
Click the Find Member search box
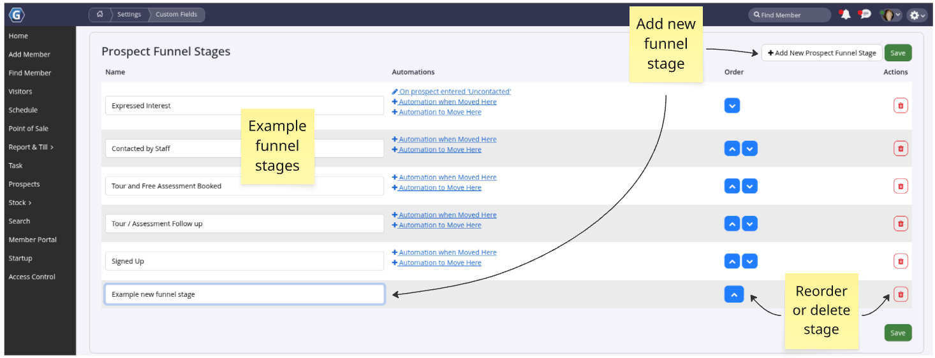point(790,15)
